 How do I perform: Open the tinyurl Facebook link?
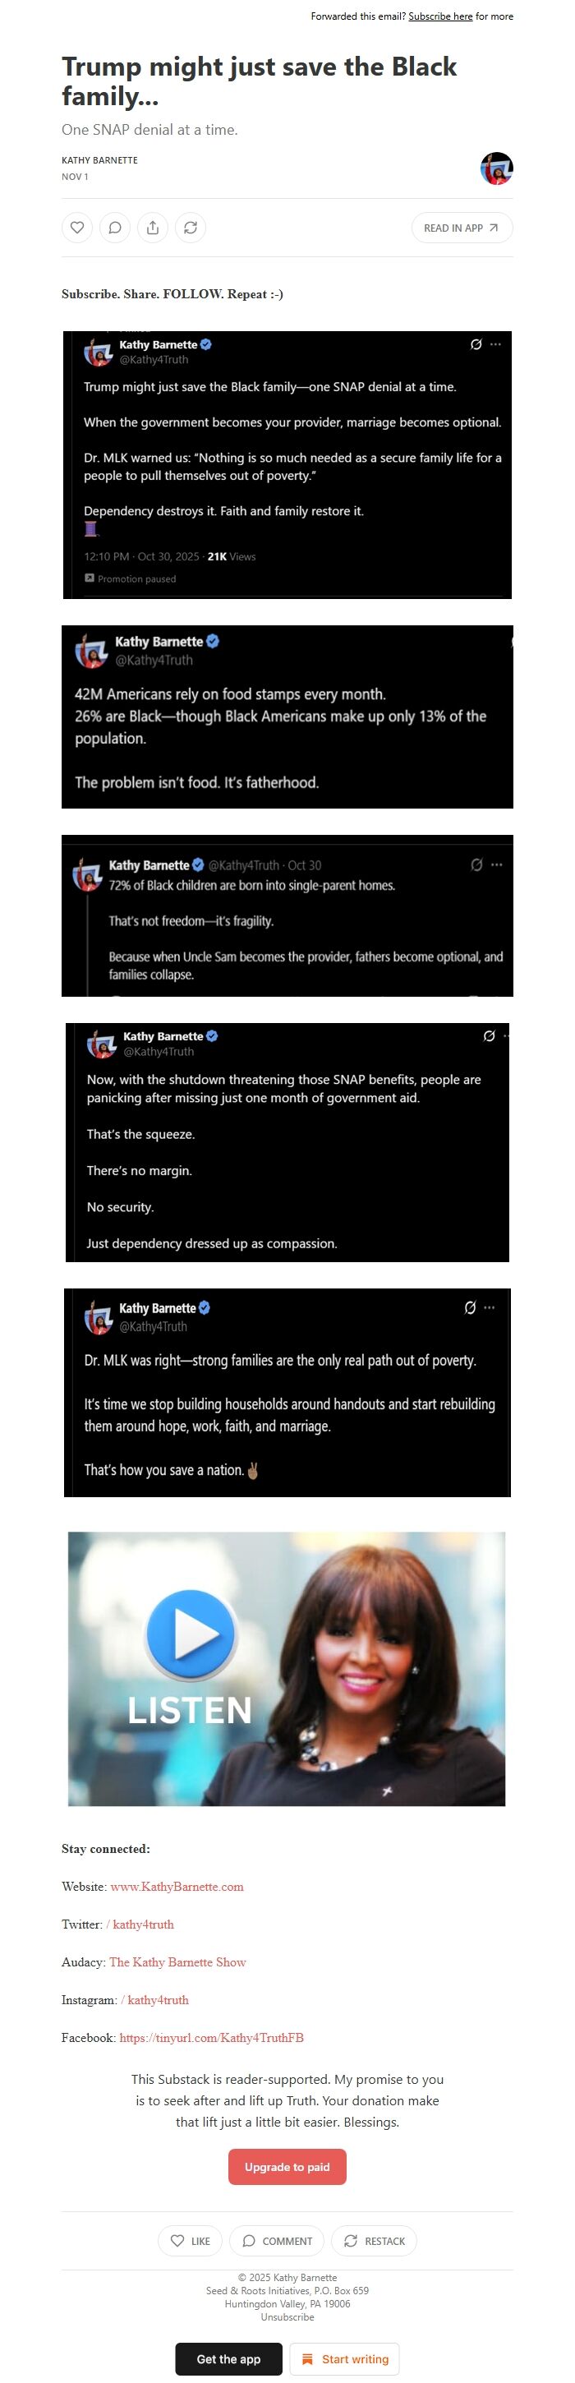click(211, 2038)
